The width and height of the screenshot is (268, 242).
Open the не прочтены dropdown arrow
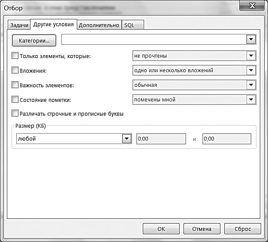[x=251, y=56]
